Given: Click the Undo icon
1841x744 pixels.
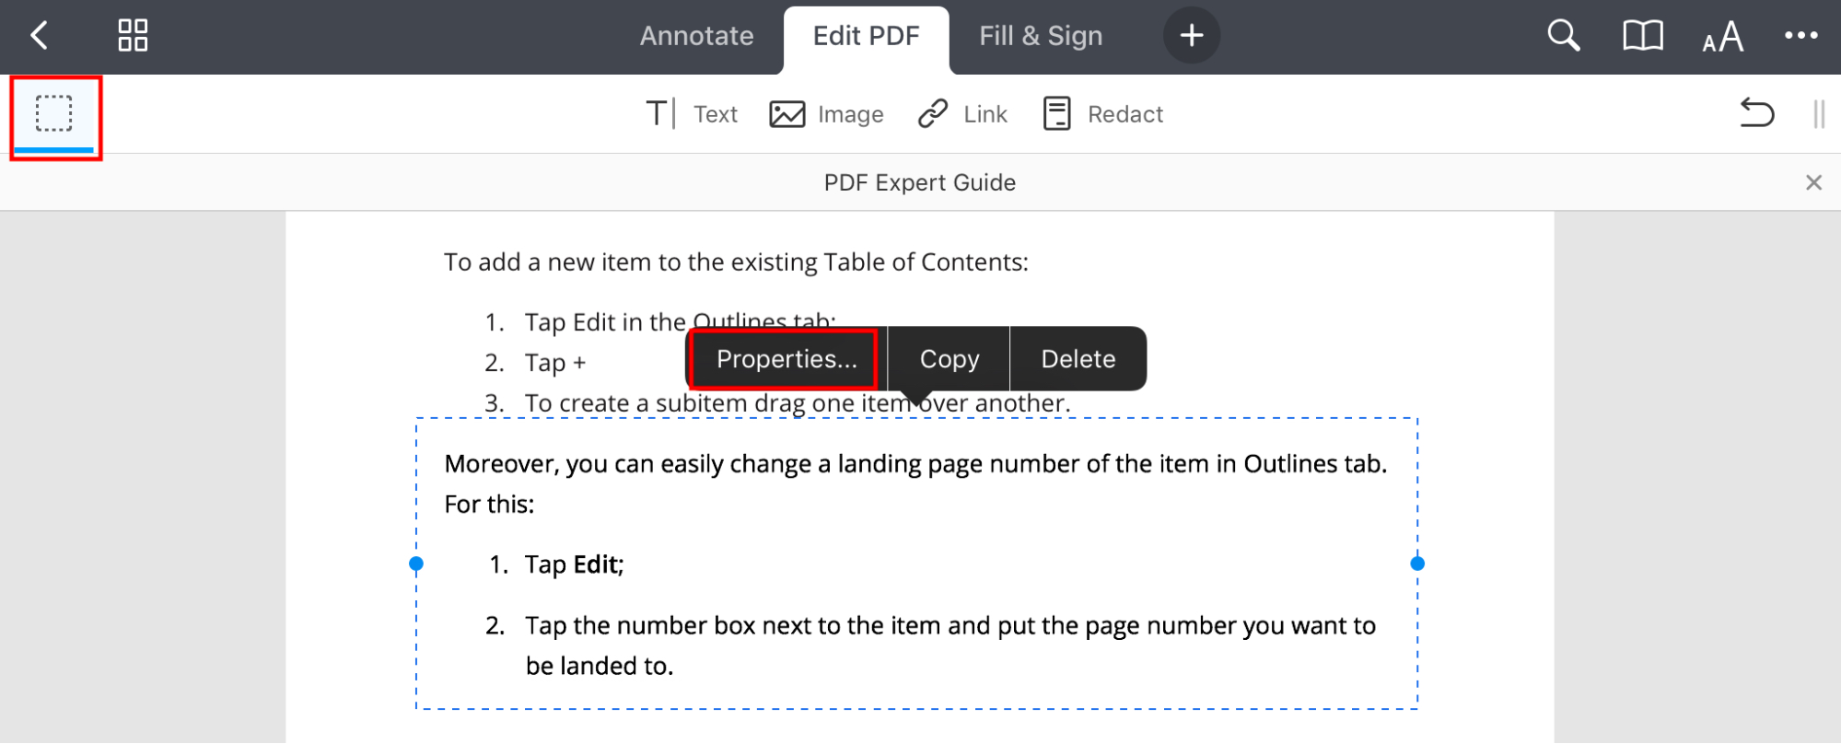Looking at the screenshot, I should 1755,113.
